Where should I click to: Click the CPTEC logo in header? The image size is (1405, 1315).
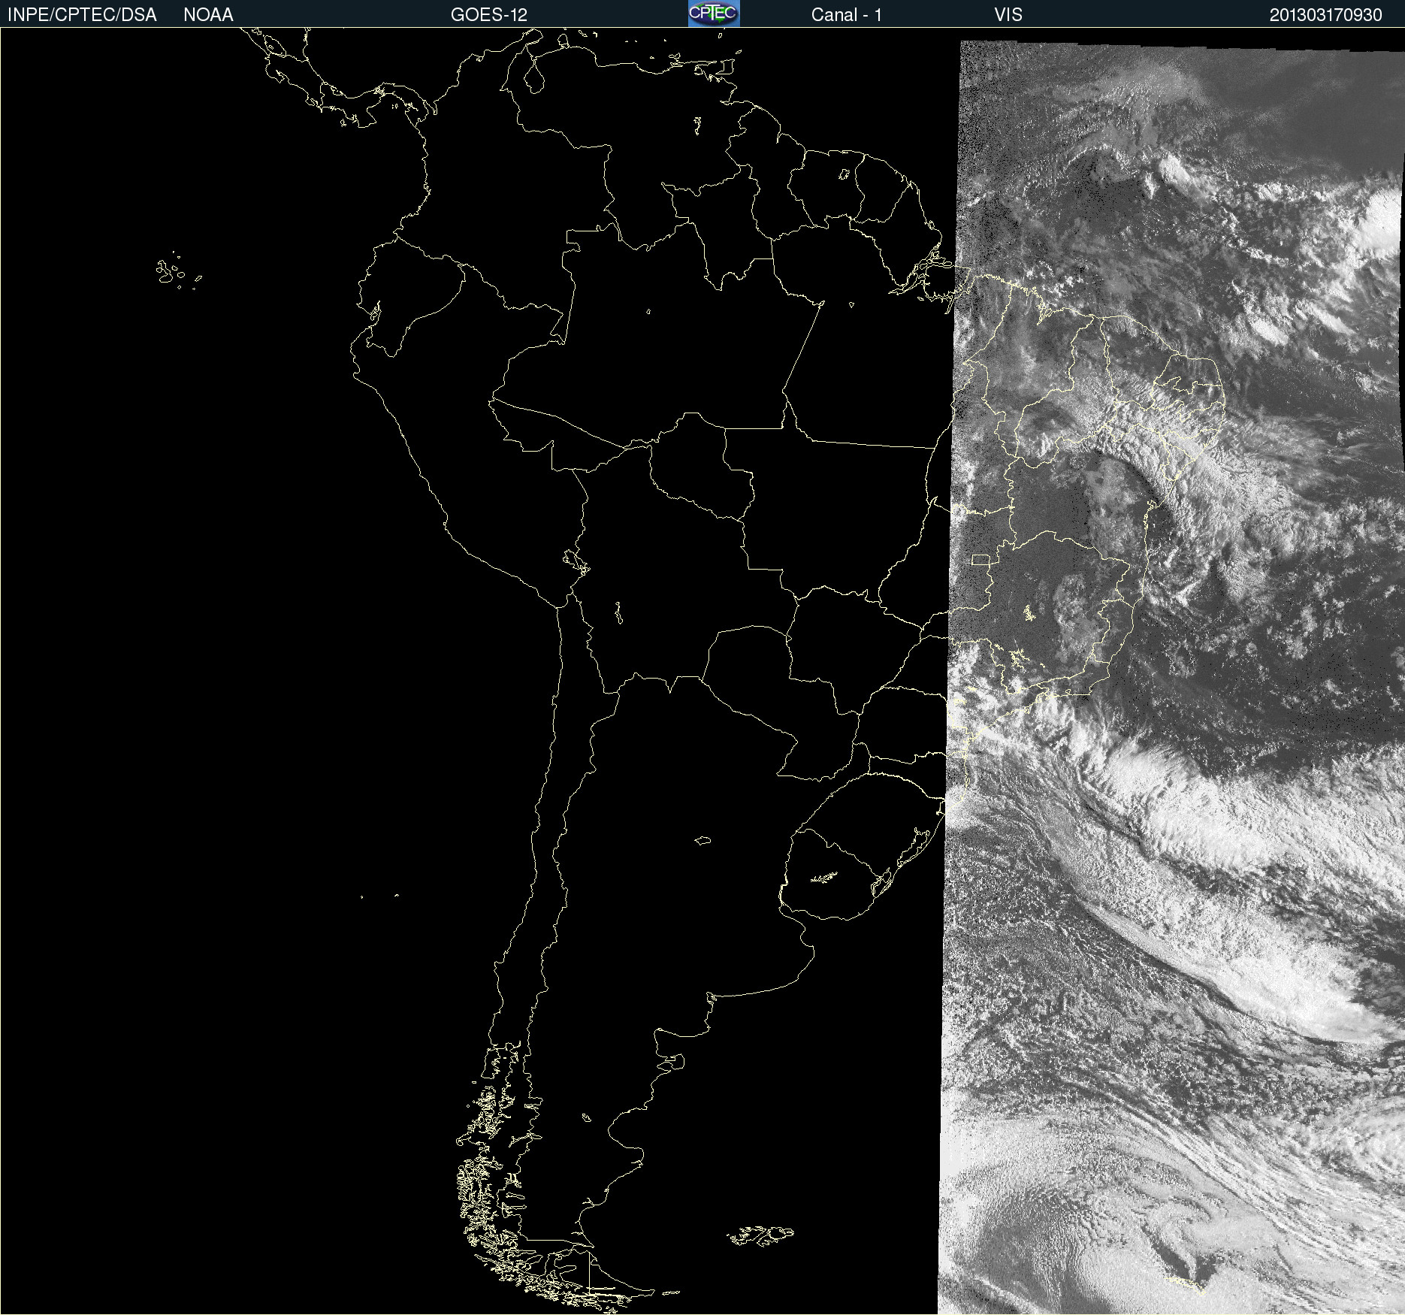[x=714, y=14]
